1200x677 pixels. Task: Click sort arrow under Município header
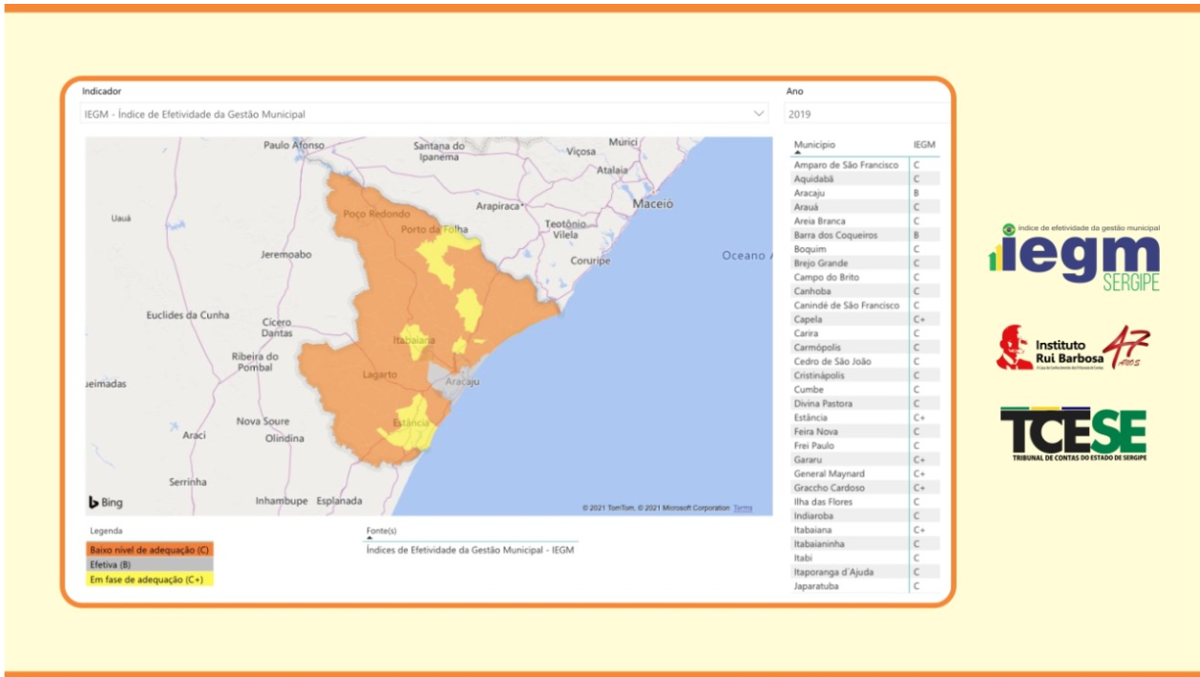[x=798, y=153]
